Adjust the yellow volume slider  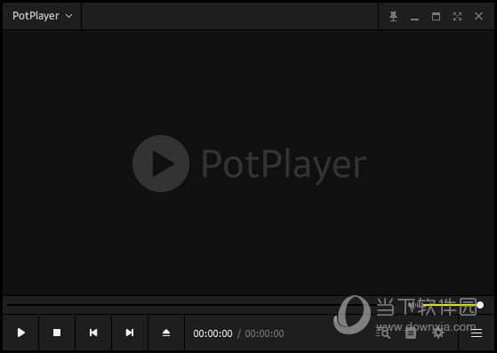[453, 305]
